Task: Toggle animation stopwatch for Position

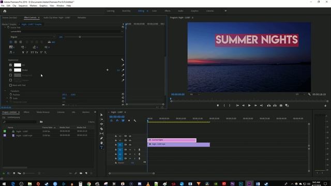Action: coord(11,95)
